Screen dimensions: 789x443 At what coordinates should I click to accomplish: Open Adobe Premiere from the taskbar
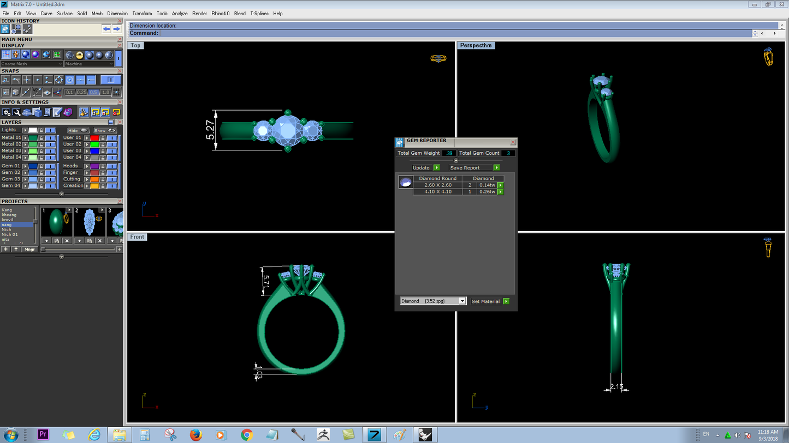(43, 434)
